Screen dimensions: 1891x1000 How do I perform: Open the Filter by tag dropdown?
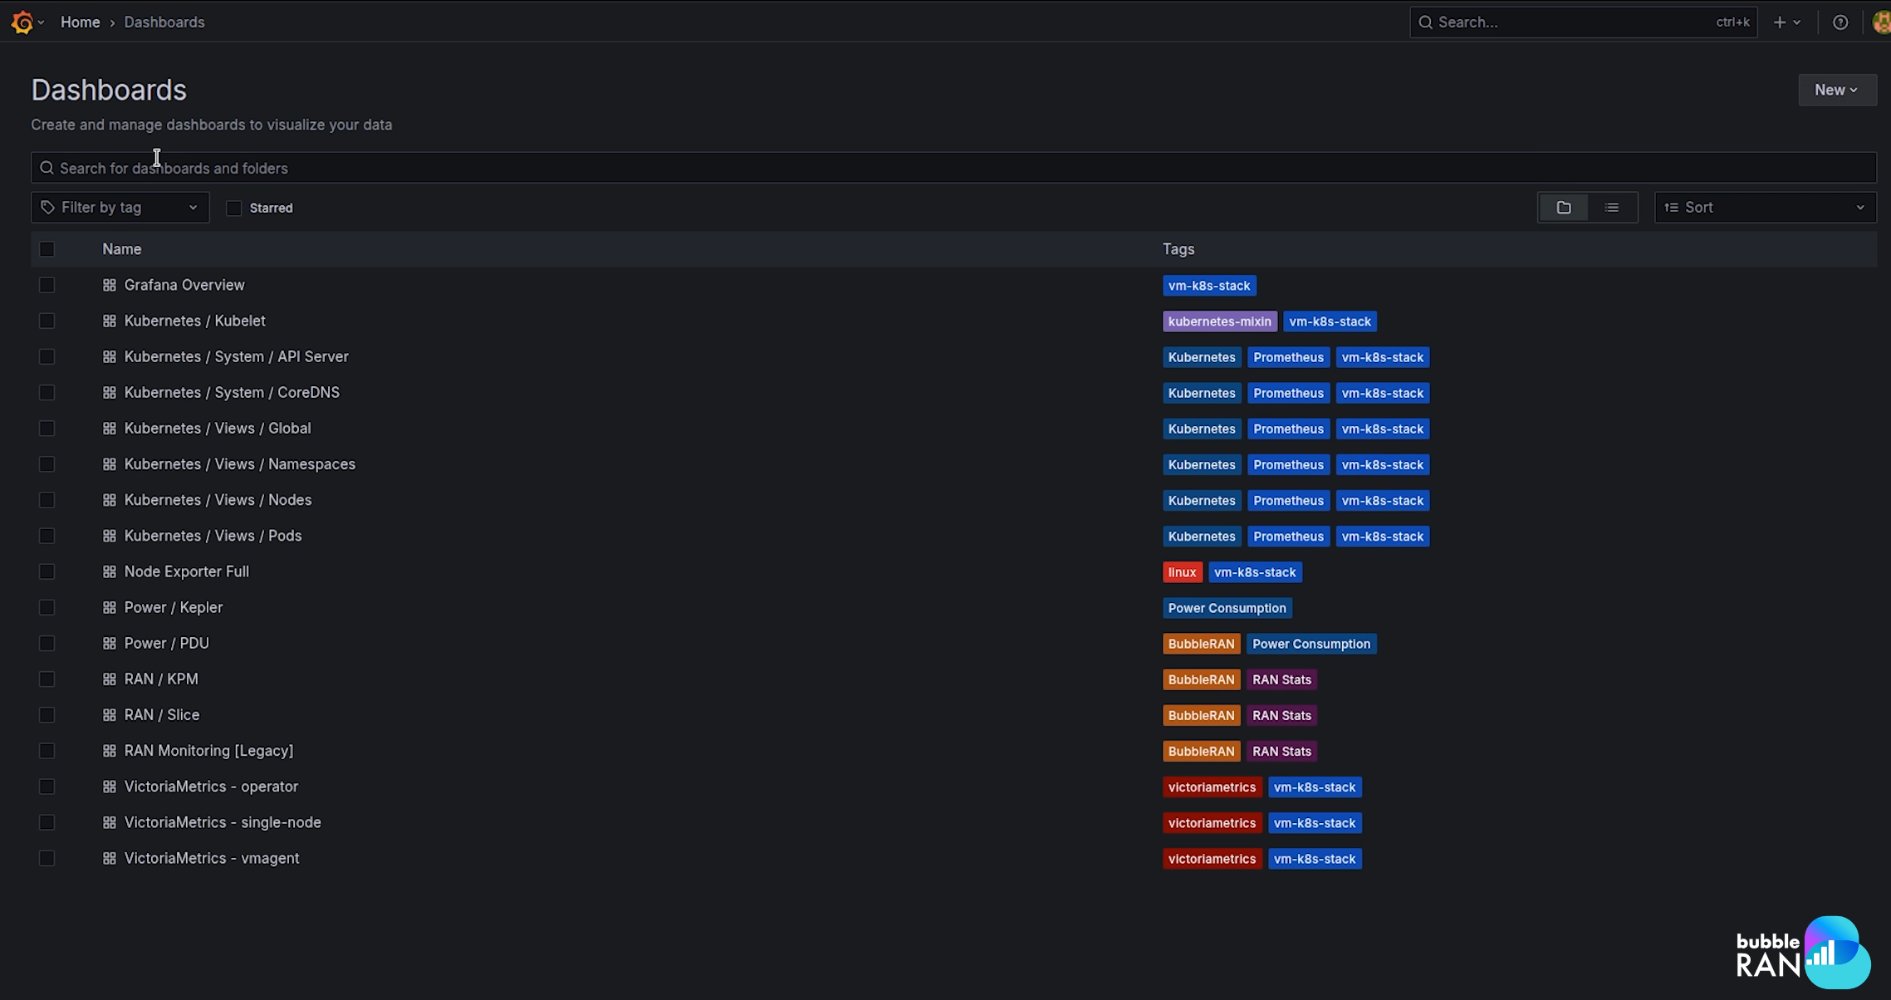click(x=120, y=208)
